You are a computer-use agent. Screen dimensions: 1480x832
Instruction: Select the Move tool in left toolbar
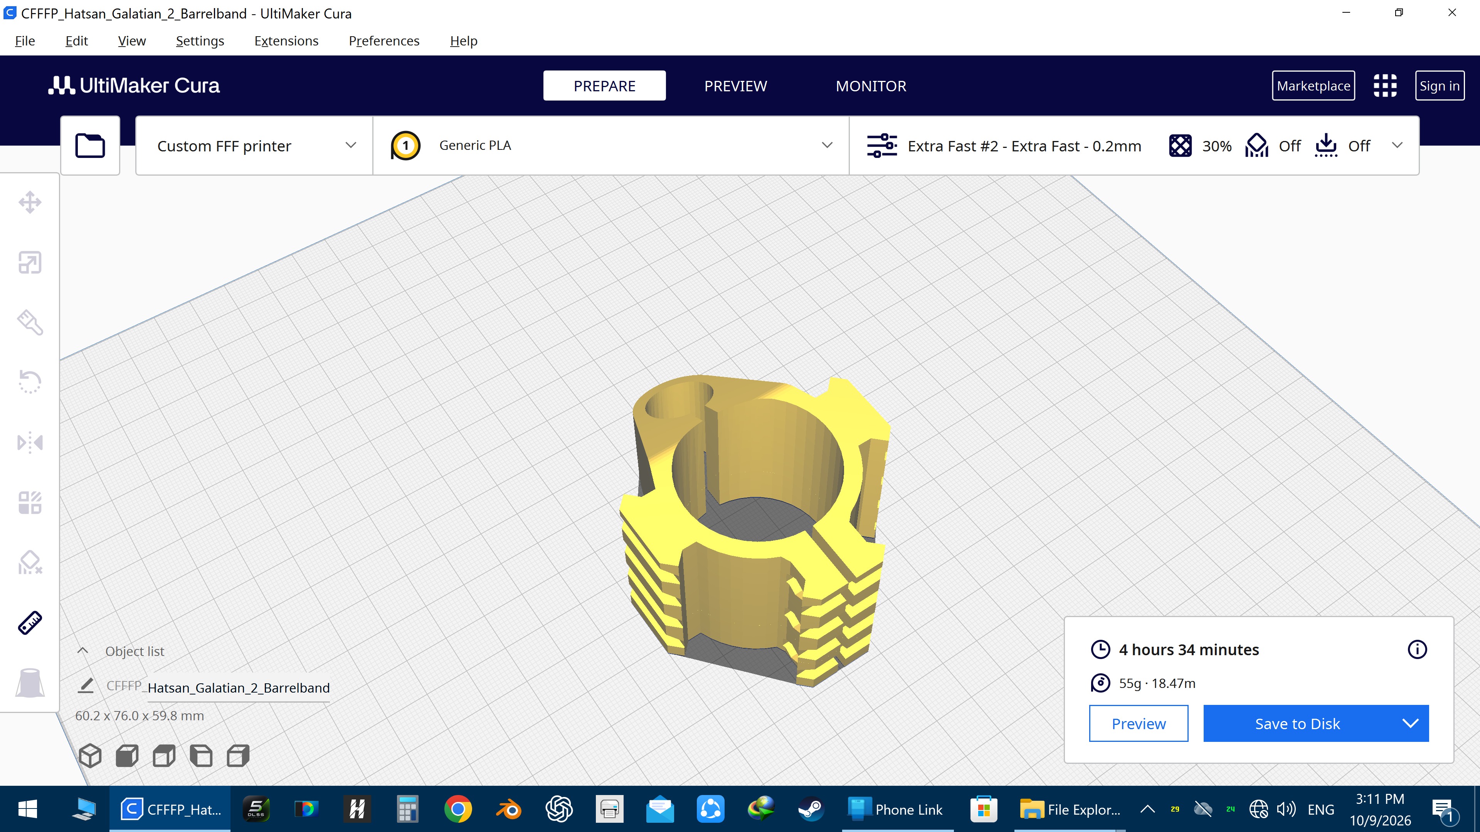pyautogui.click(x=30, y=202)
